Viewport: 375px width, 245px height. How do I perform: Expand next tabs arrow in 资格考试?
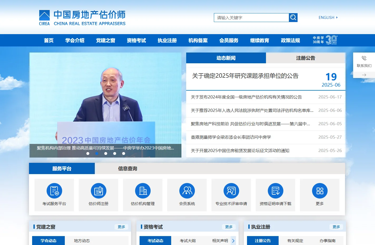(x=233, y=241)
